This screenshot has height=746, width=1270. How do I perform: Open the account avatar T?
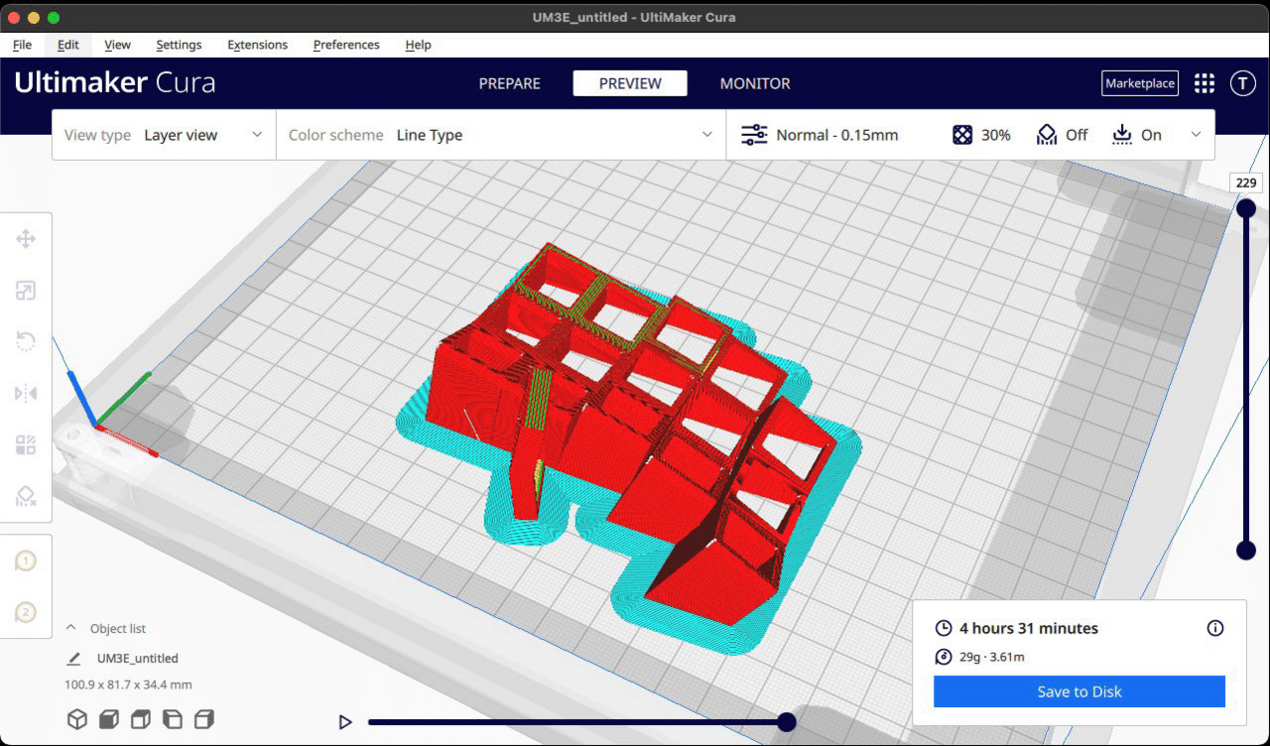click(1243, 83)
